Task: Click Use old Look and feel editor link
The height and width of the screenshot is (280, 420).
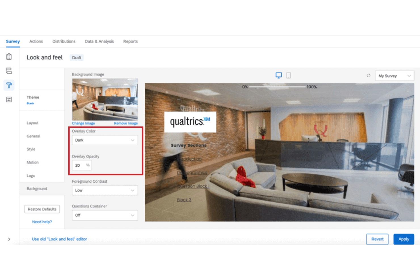Action: coord(59,239)
